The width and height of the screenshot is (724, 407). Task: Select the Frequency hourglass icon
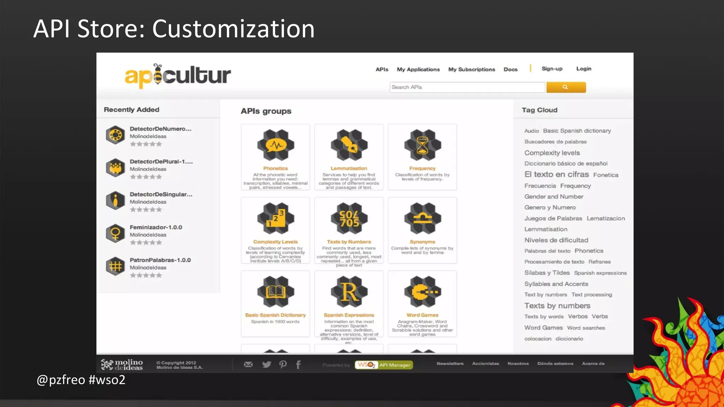pyautogui.click(x=422, y=145)
